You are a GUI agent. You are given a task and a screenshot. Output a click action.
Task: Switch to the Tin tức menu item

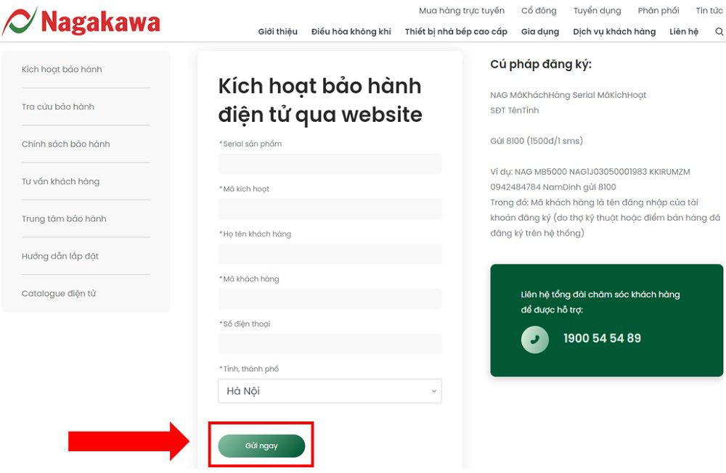[x=709, y=10]
